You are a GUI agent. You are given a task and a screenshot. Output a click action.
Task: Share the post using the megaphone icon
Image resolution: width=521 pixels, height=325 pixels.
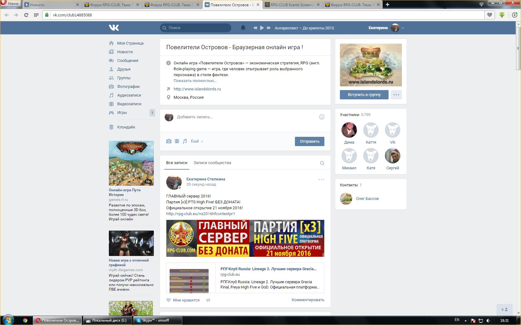pos(208,300)
